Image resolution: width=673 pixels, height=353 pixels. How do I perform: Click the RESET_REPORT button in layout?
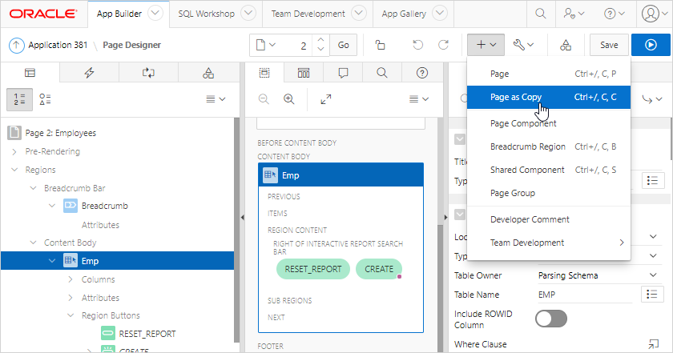[x=313, y=269]
